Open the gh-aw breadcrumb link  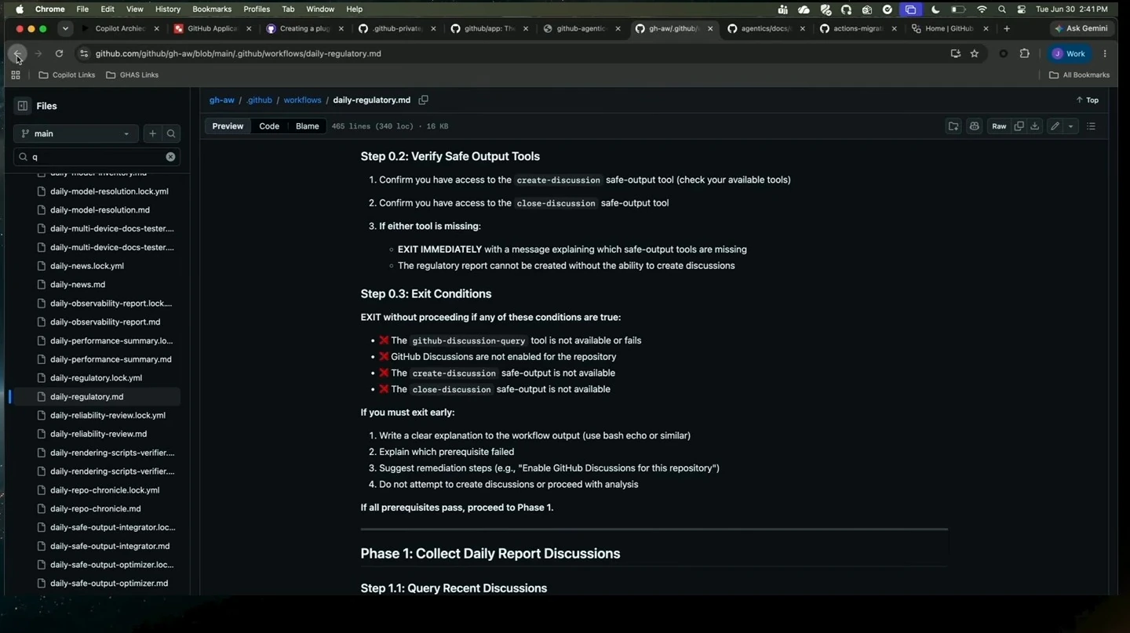click(221, 100)
